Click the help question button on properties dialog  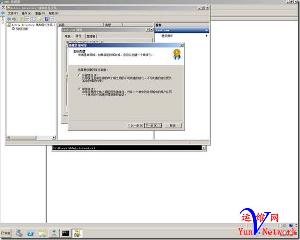[x=148, y=30]
